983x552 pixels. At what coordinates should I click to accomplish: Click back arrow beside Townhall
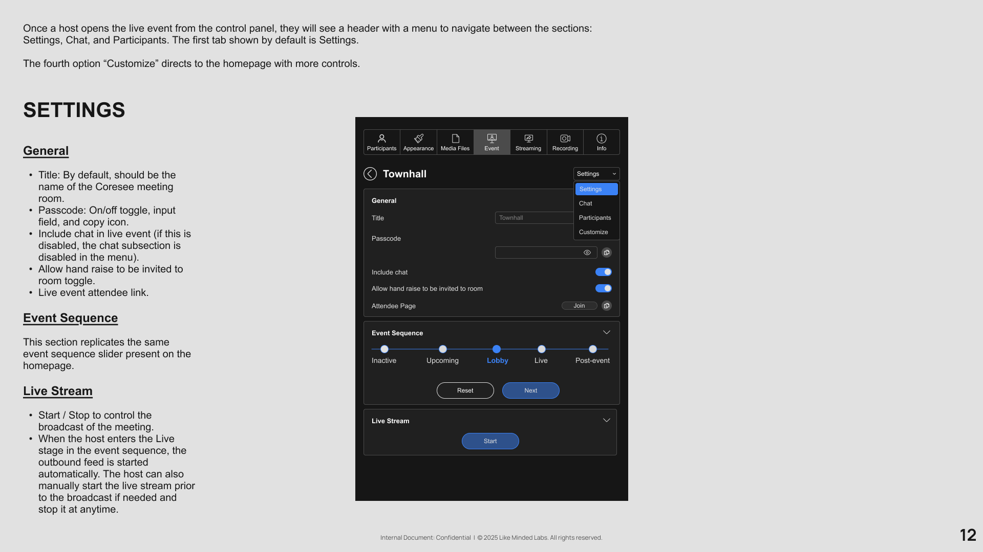pos(370,174)
